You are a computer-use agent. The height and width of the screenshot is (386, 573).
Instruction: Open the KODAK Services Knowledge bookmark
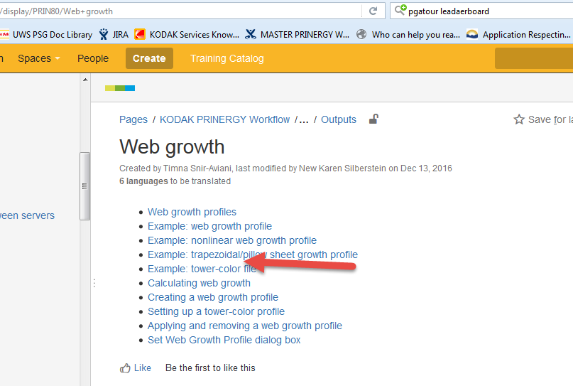coord(187,35)
